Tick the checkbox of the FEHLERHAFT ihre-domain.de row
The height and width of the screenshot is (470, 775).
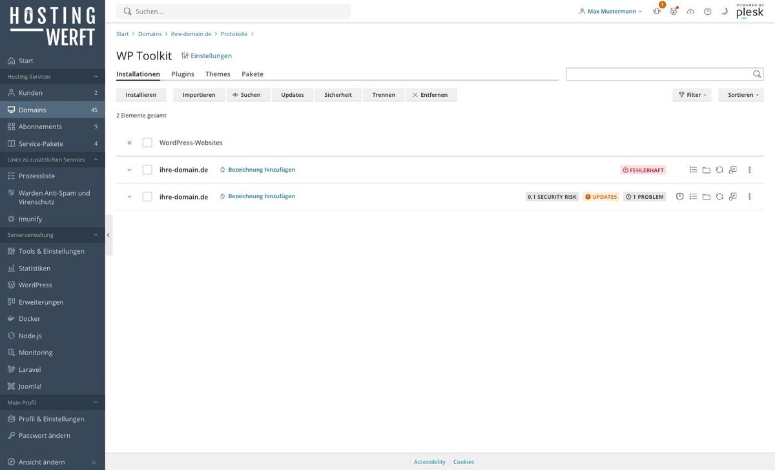(x=147, y=170)
